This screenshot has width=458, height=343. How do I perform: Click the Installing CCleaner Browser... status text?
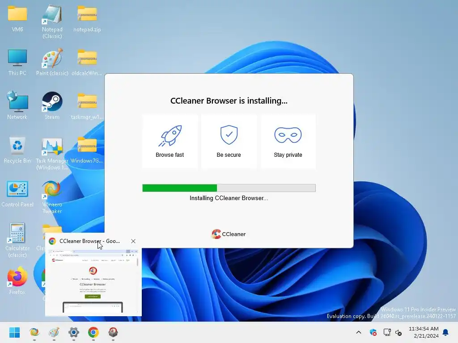pyautogui.click(x=229, y=198)
